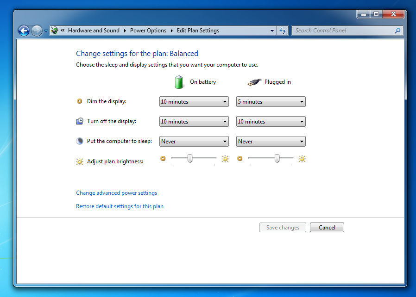Click the Adjust plan brightness sun icon
This screenshot has width=416, height=297.
[x=80, y=161]
